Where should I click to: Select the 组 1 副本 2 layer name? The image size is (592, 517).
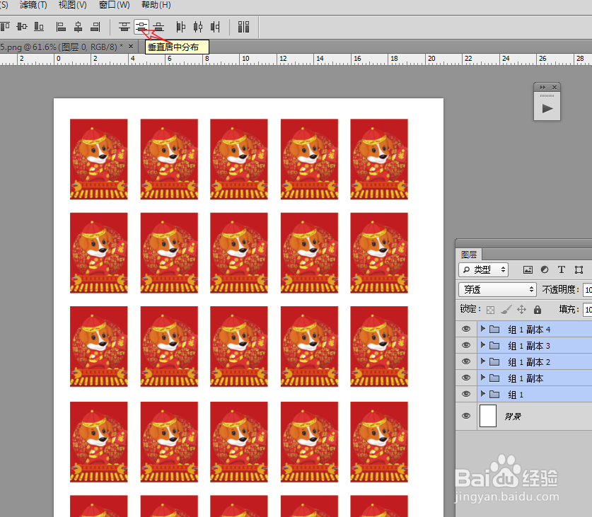tap(529, 362)
